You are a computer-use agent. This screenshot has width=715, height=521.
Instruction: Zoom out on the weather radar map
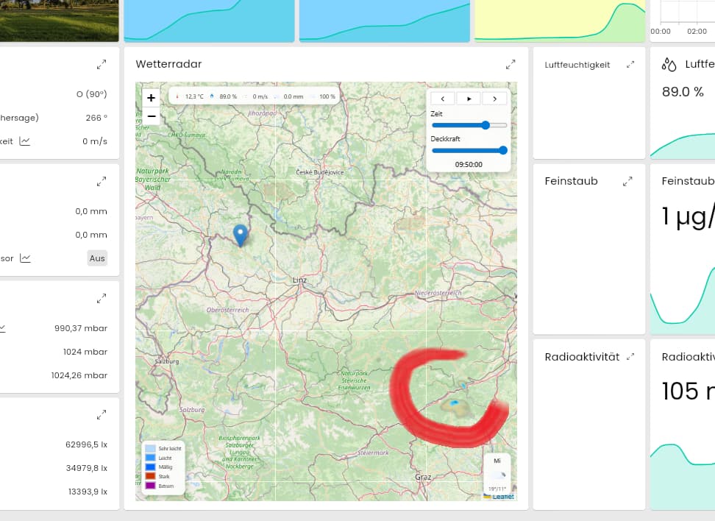151,116
